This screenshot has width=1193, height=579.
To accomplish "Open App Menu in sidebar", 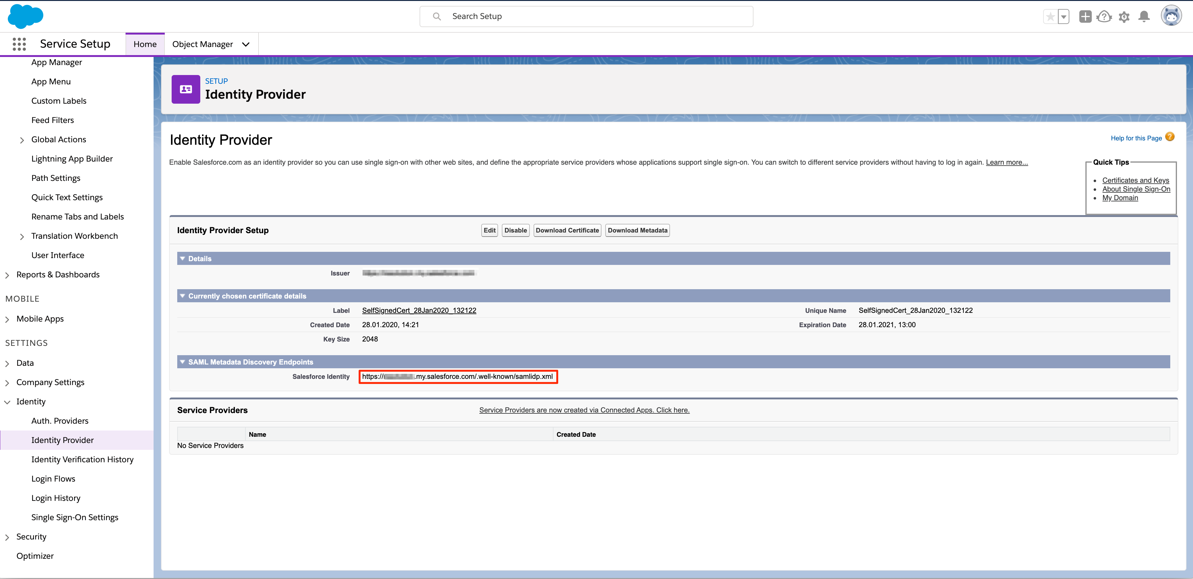I will click(x=51, y=82).
